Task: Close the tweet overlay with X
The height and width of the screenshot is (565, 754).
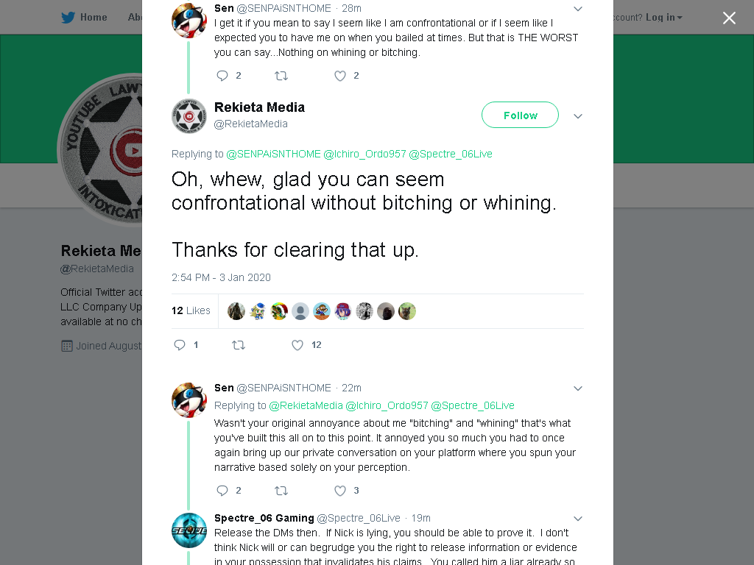Action: (729, 18)
